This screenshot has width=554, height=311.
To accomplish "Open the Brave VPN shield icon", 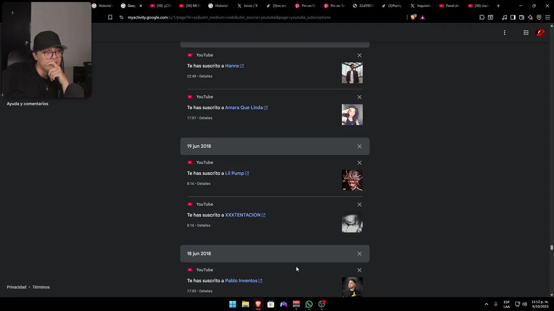I will 539,17.
